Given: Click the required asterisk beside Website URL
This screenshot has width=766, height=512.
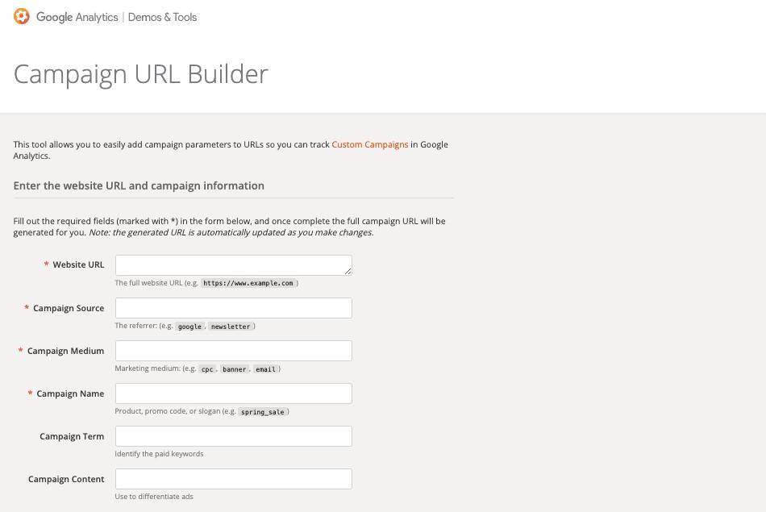Looking at the screenshot, I should click(46, 264).
